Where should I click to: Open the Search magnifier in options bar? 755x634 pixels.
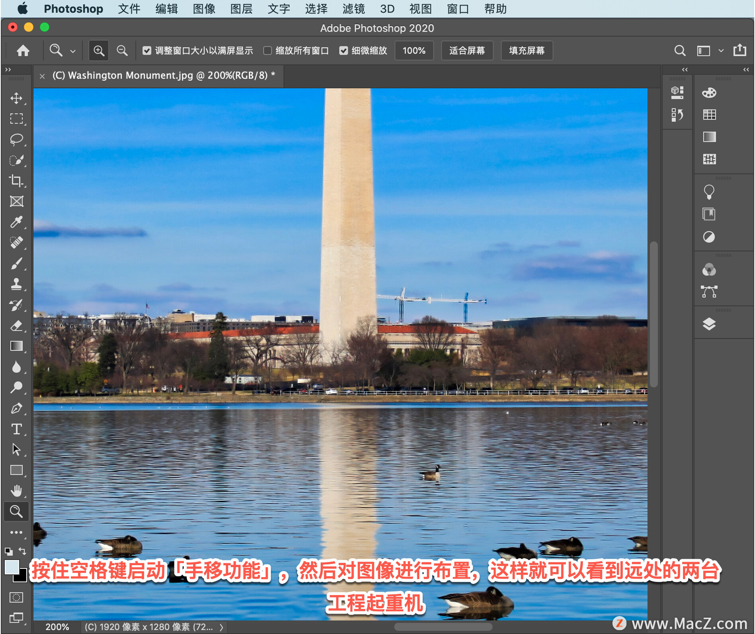coord(680,51)
